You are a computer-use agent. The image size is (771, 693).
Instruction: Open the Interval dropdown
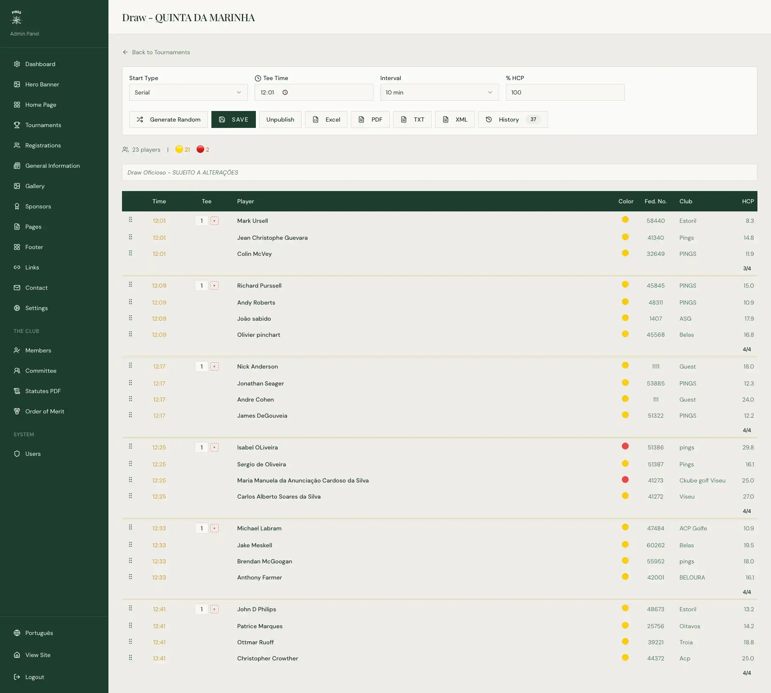pyautogui.click(x=439, y=92)
